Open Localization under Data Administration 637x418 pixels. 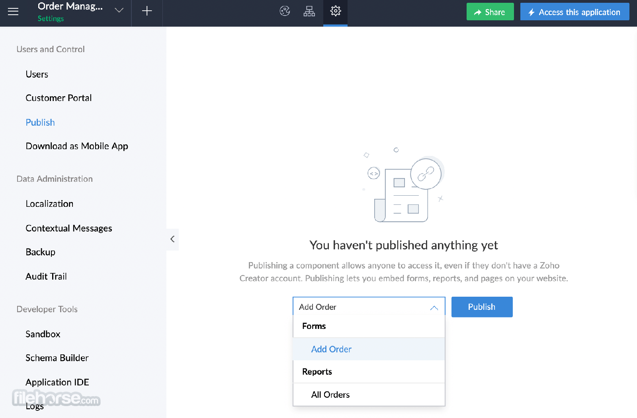[x=49, y=204]
